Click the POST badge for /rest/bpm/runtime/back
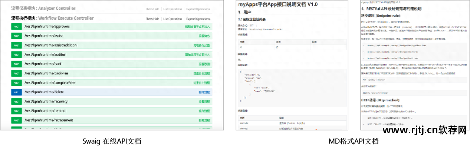Screen dimensions: 470x147 pos(16,64)
